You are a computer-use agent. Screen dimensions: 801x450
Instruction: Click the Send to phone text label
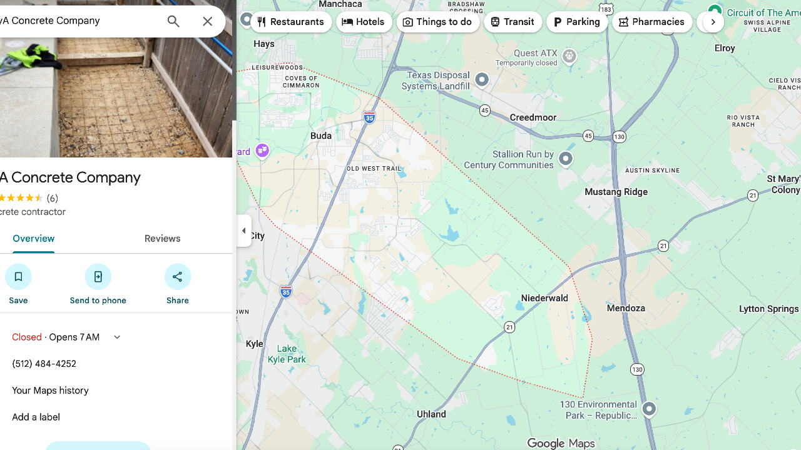click(98, 301)
